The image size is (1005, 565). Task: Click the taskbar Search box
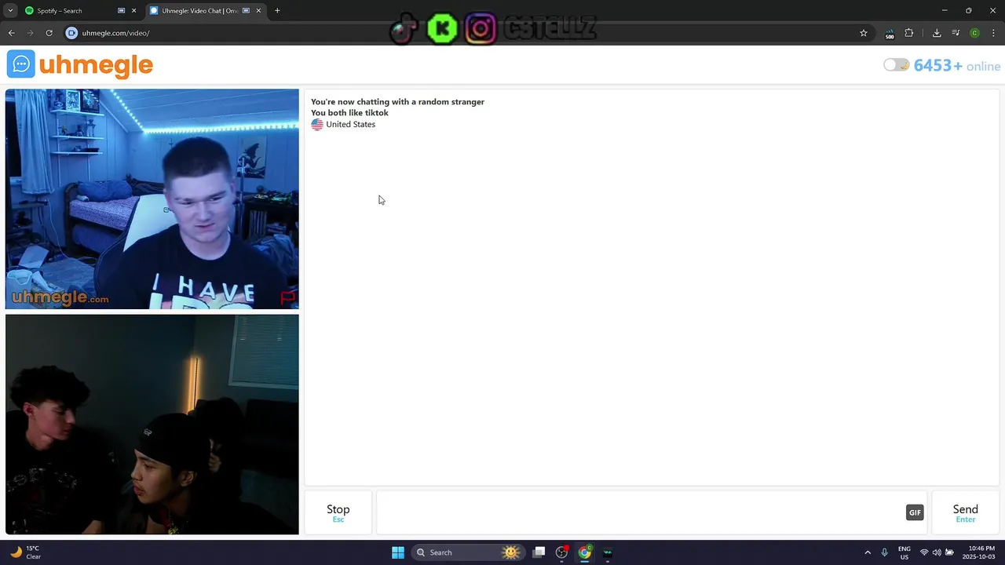click(x=469, y=552)
